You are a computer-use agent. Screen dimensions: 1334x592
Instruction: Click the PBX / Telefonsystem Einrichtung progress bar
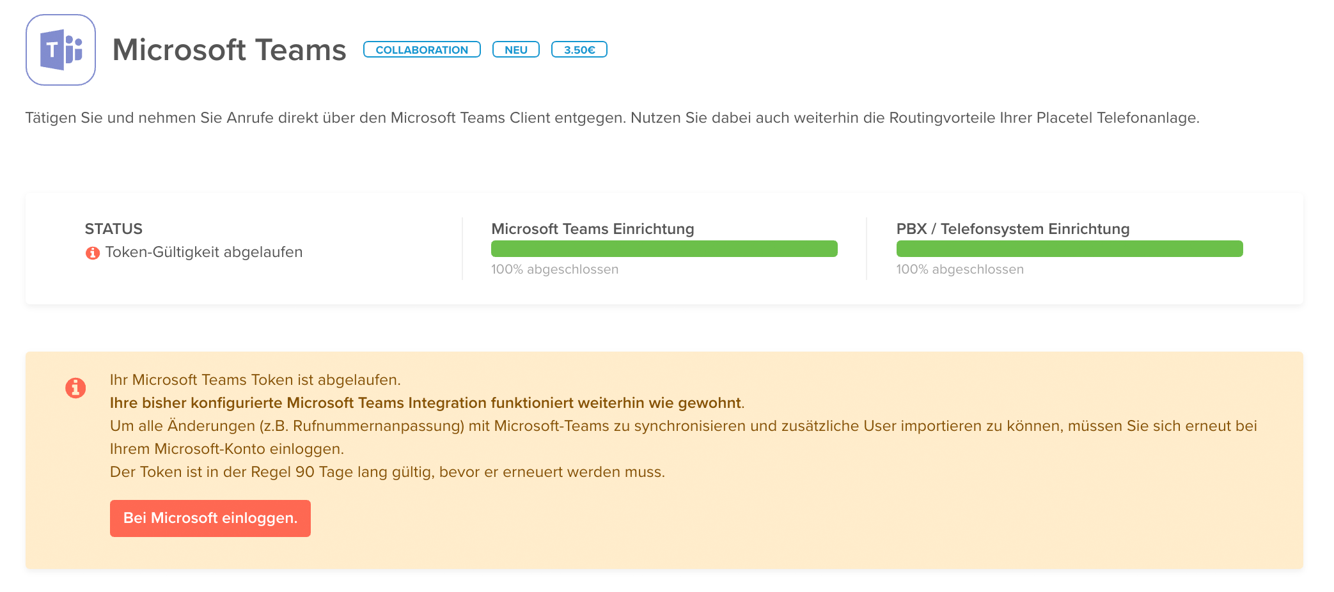(1069, 249)
